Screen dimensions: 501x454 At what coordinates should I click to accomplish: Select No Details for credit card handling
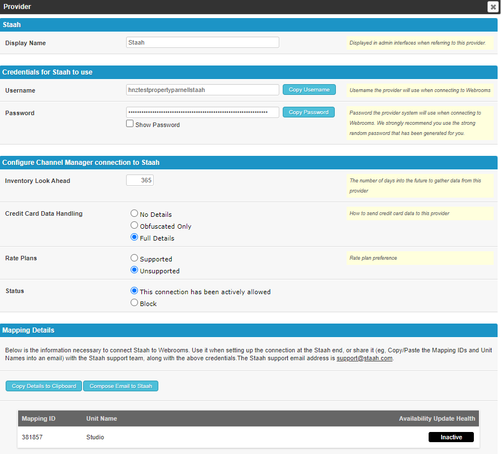[134, 213]
